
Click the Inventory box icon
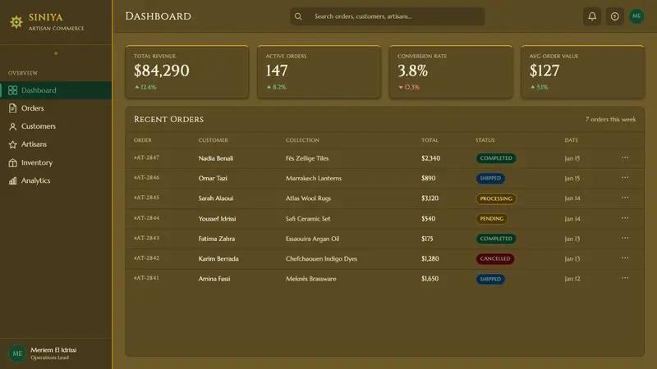[12, 162]
